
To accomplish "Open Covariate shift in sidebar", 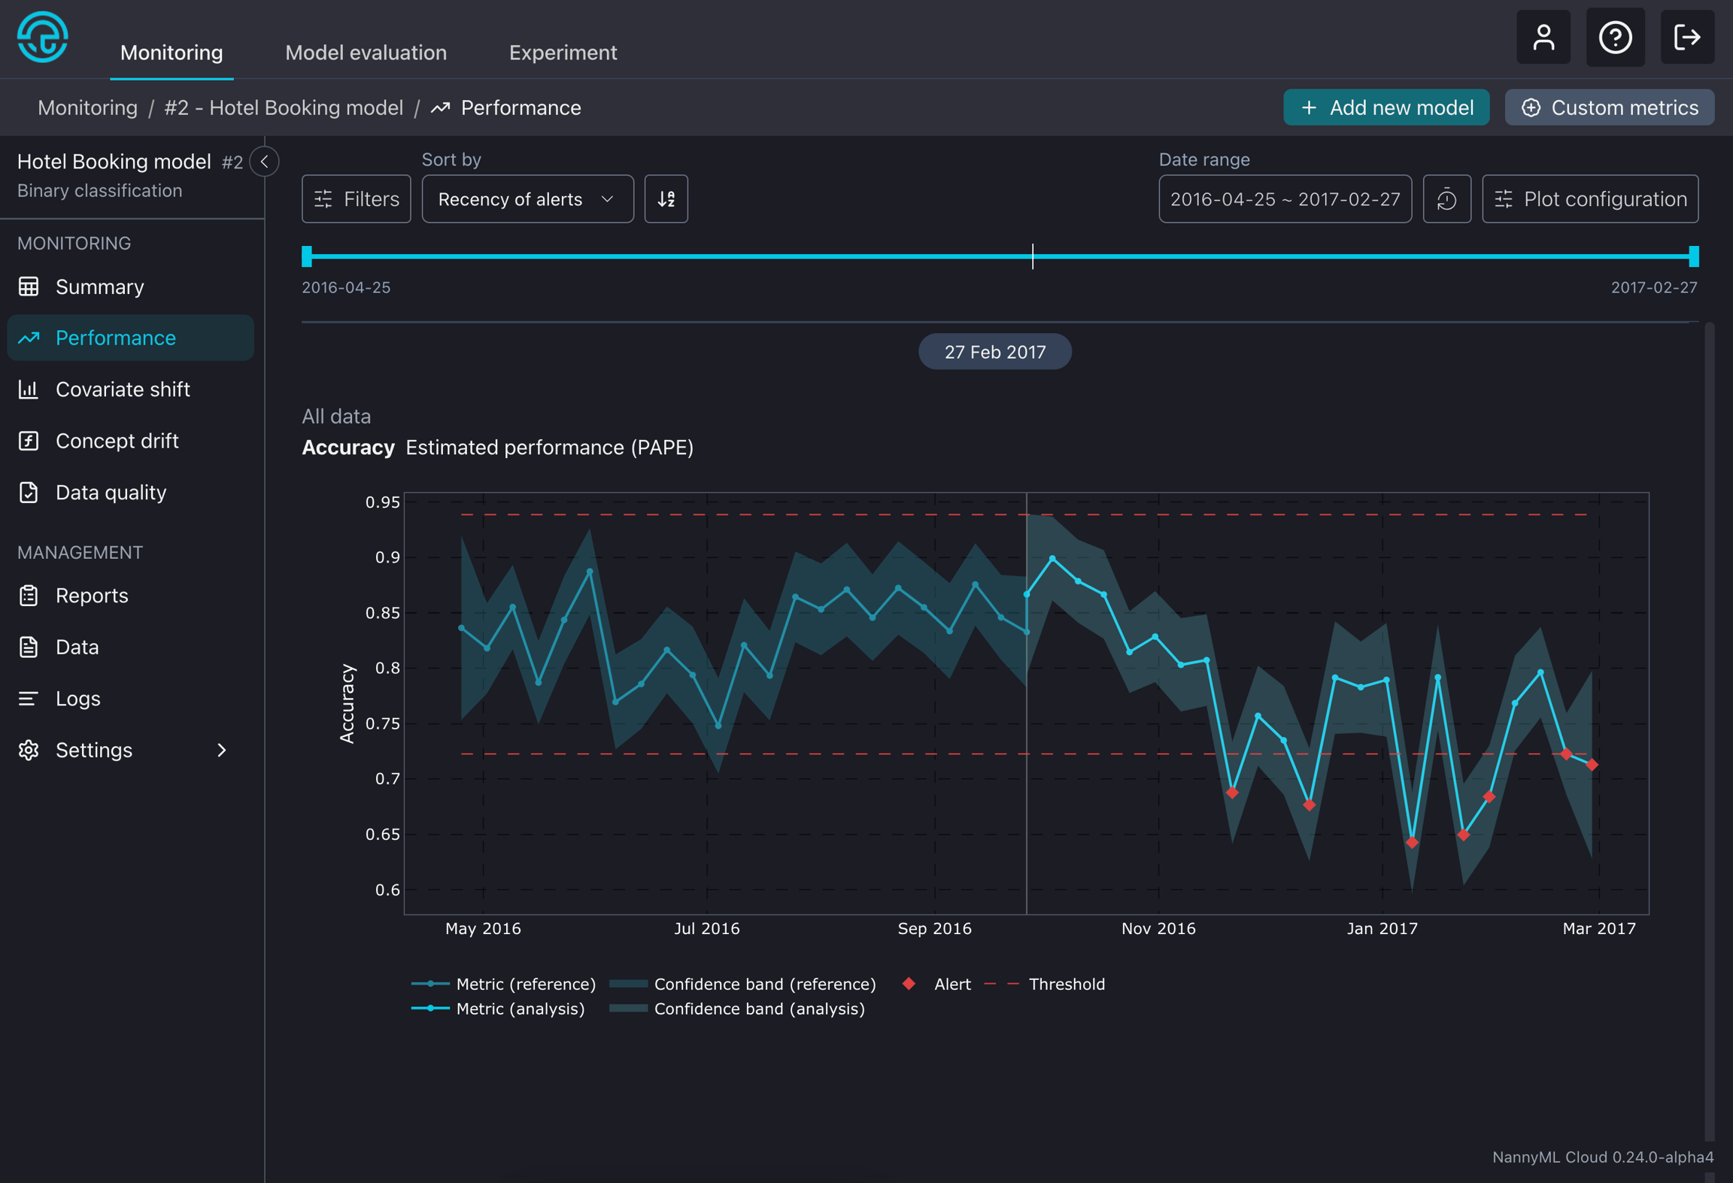I will pos(123,389).
